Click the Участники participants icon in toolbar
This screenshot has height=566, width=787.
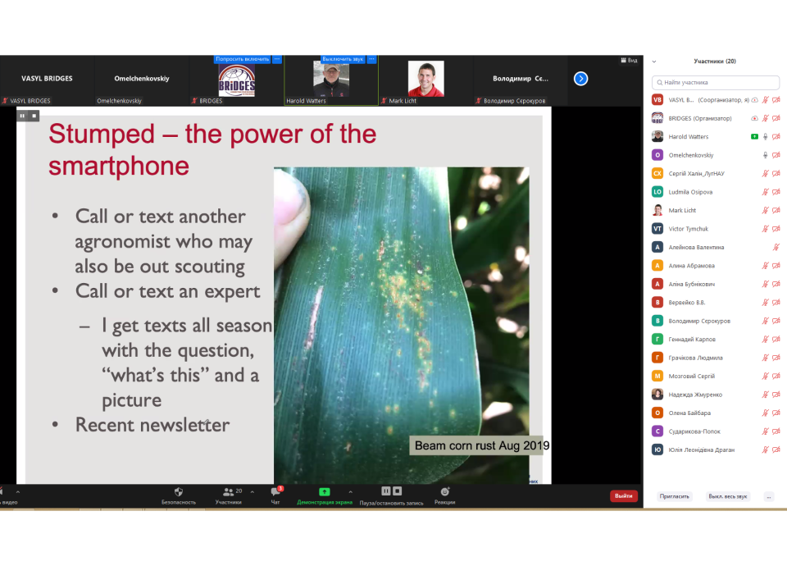tap(229, 492)
